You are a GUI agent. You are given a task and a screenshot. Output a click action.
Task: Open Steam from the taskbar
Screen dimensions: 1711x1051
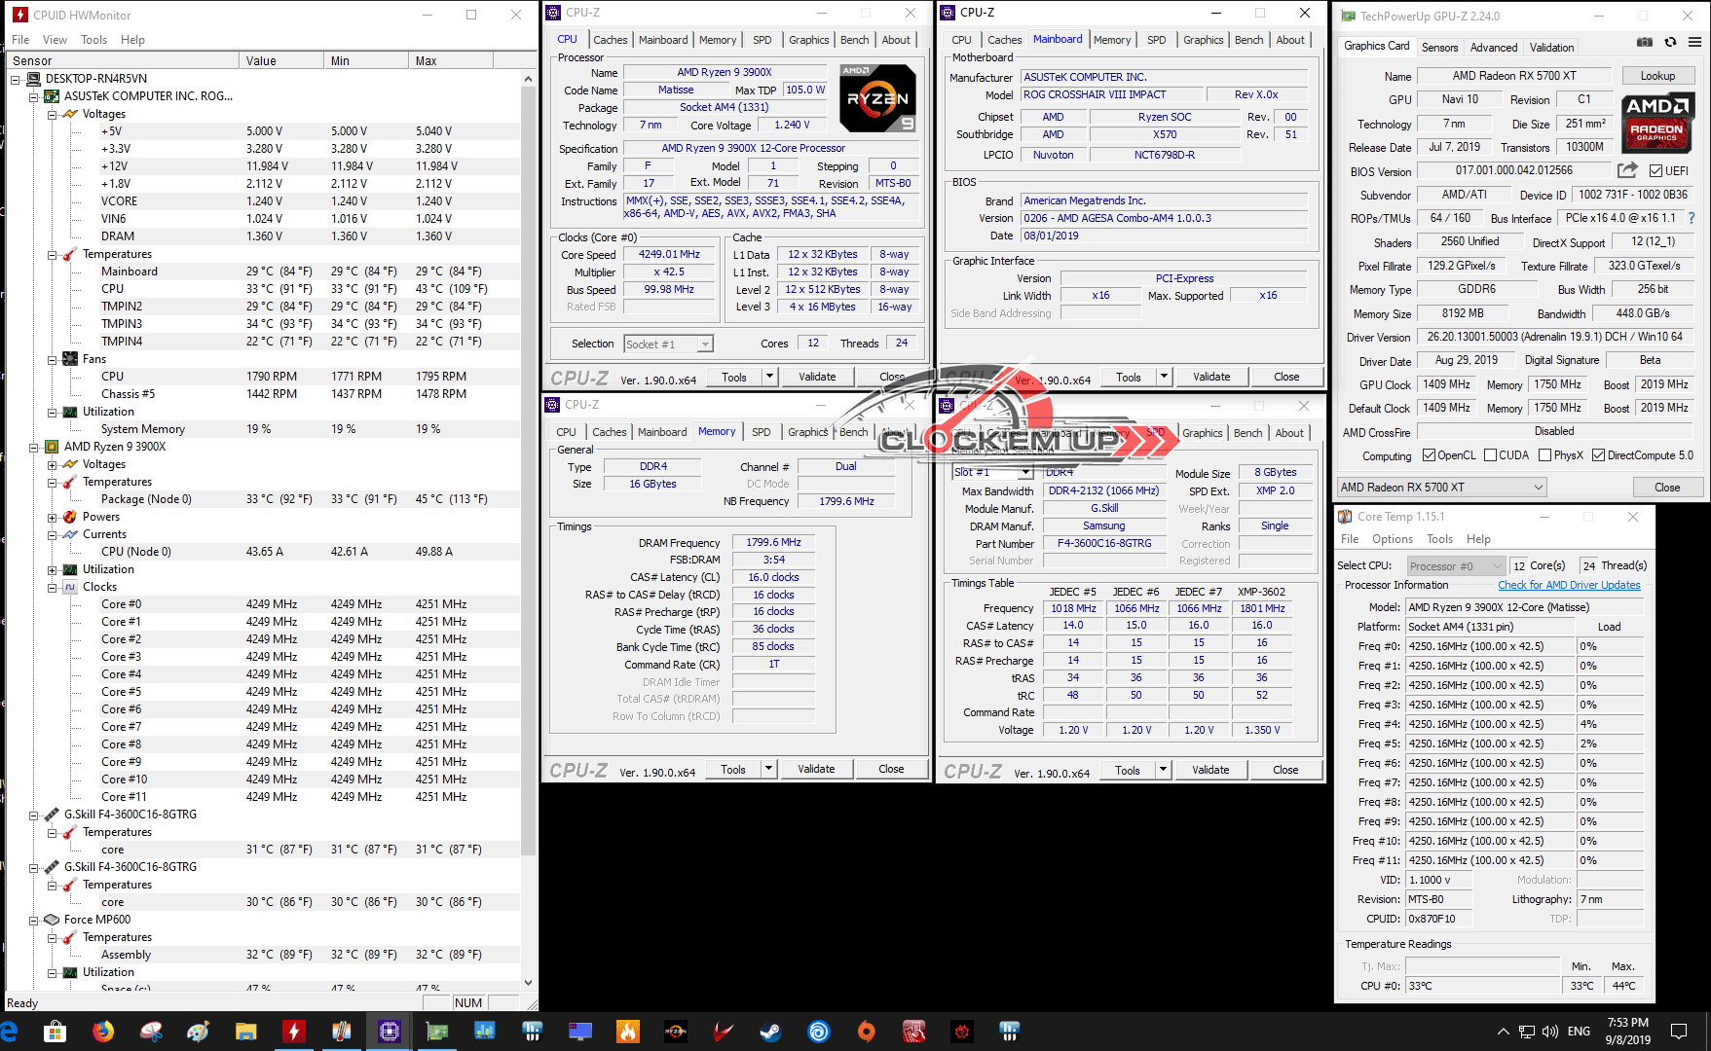click(x=770, y=1031)
